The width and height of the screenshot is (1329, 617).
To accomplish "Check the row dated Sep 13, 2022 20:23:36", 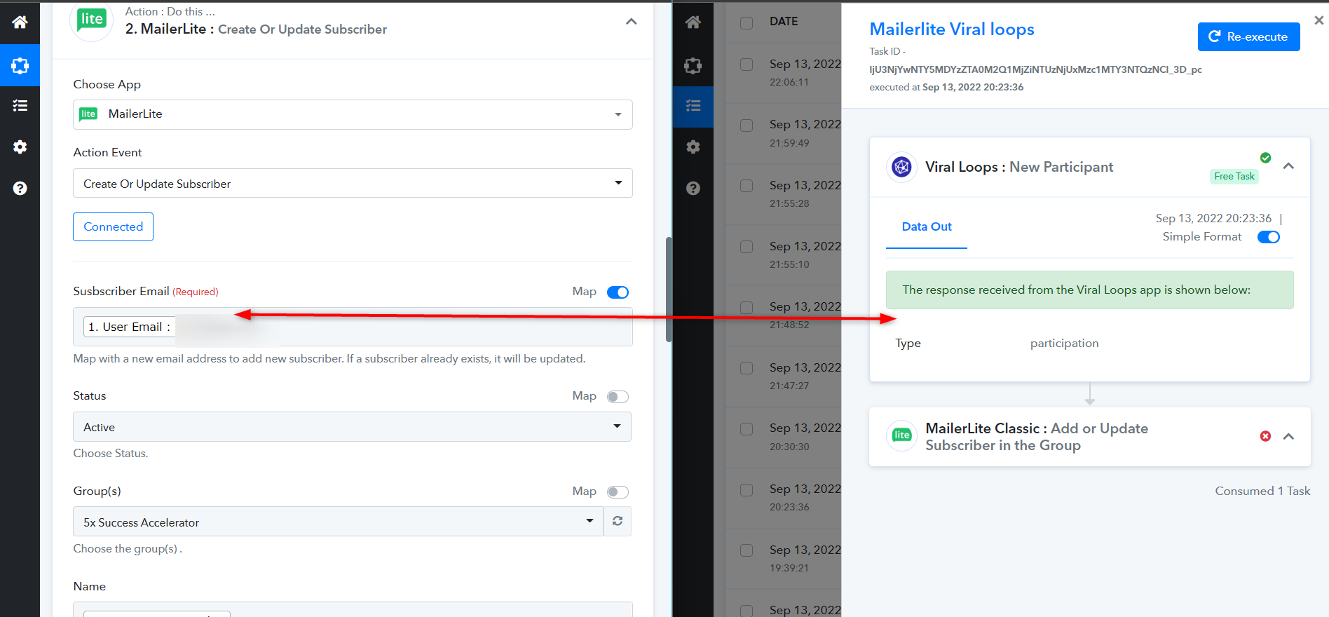I will coord(747,490).
